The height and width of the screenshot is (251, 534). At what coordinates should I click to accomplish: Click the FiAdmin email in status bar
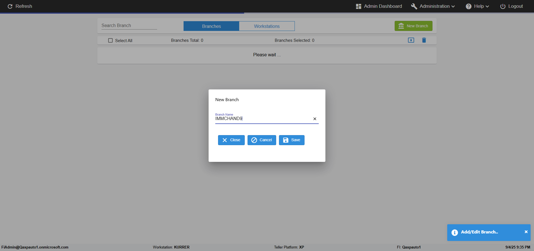35,247
